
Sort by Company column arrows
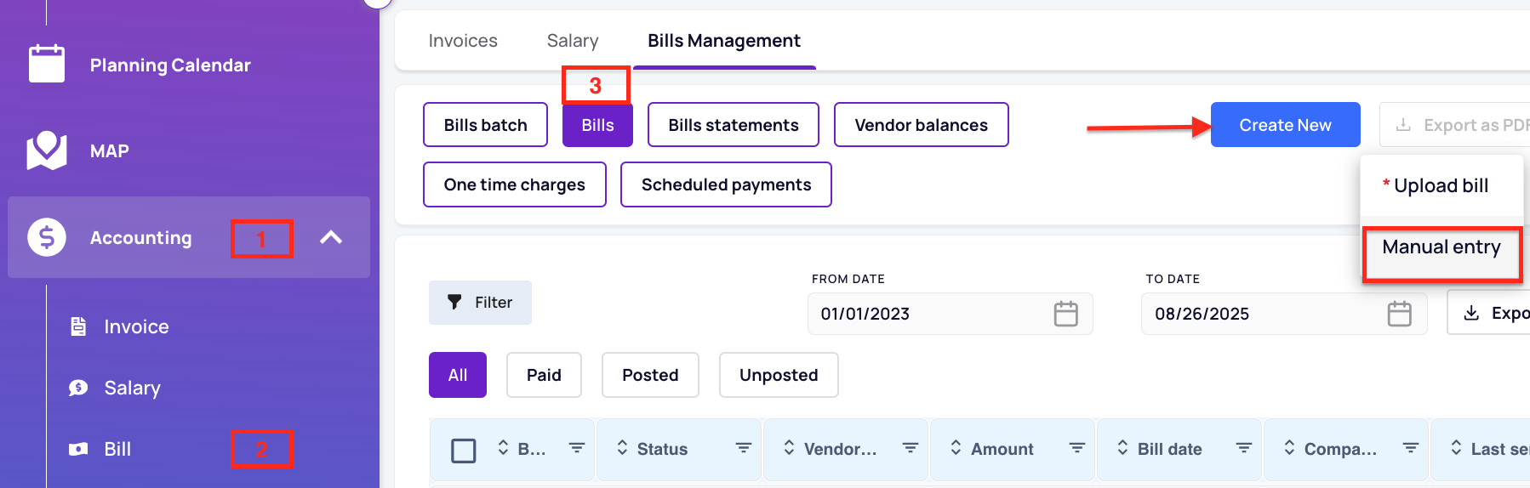coord(1289,448)
